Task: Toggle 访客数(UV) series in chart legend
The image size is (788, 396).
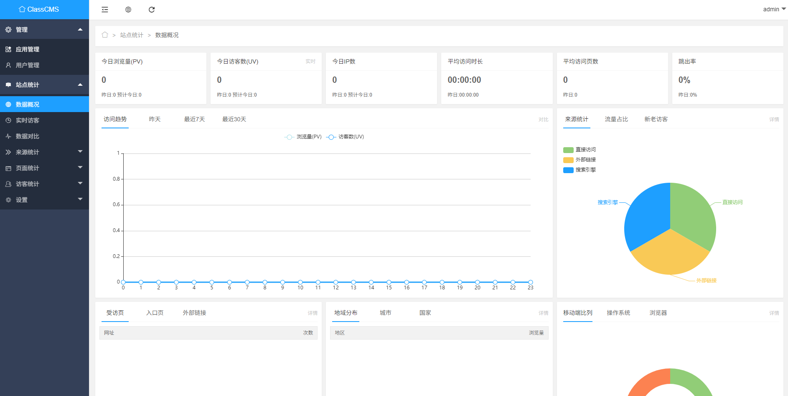Action: pyautogui.click(x=346, y=137)
